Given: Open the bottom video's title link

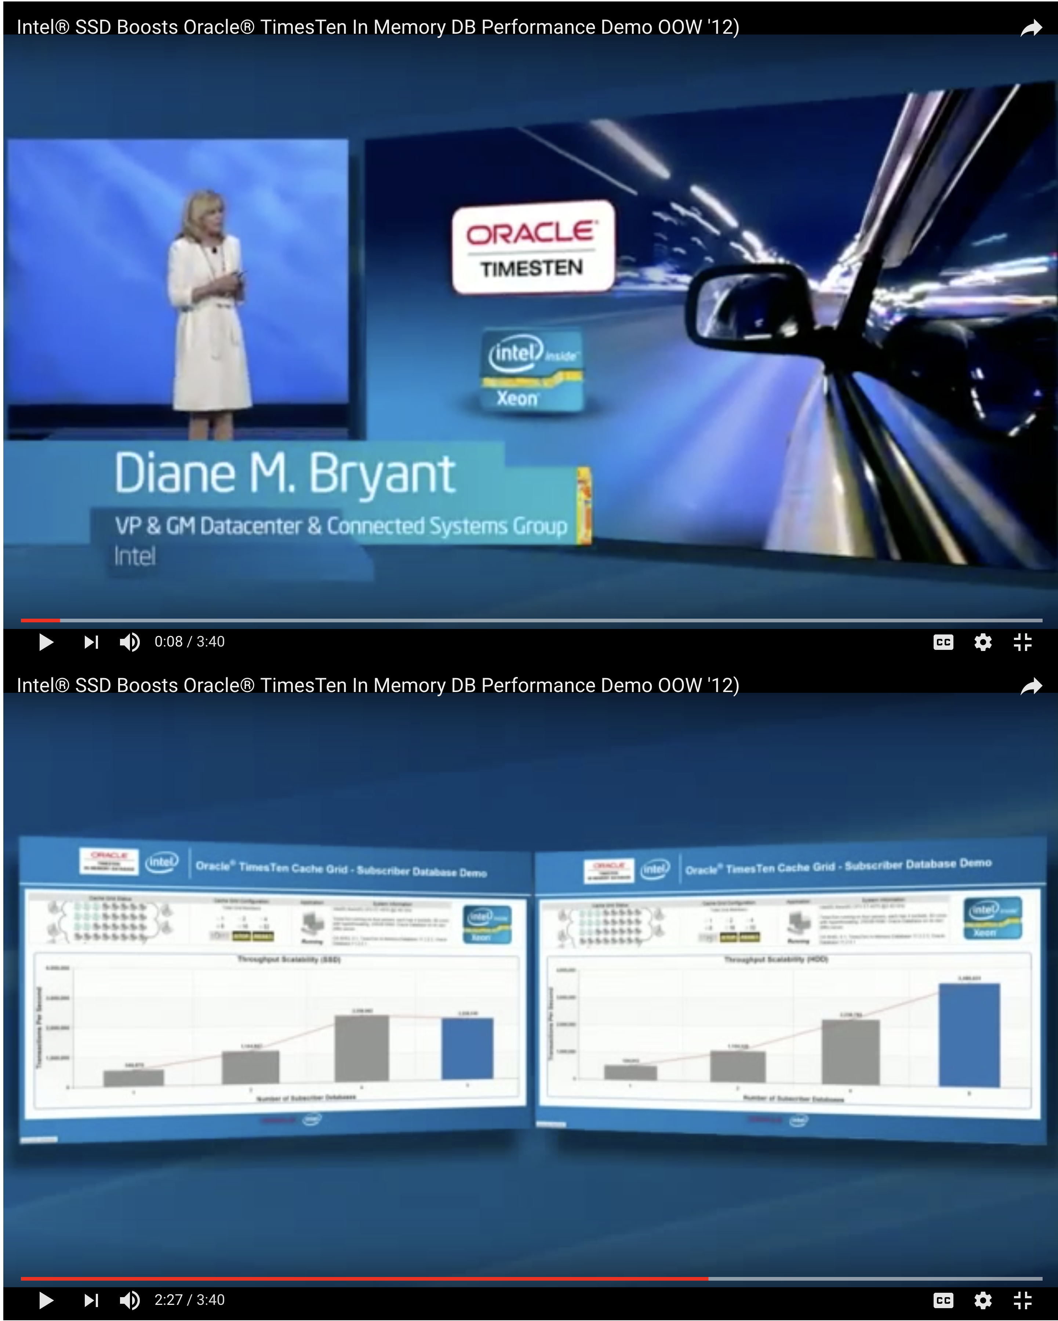Looking at the screenshot, I should point(378,685).
